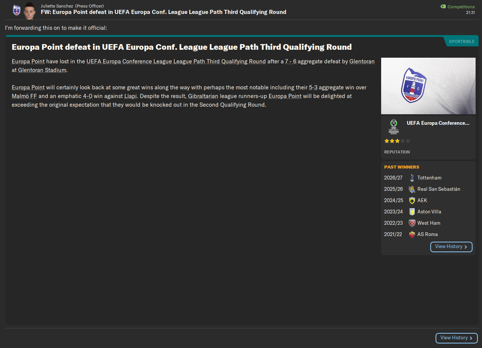Click the 2025/26 season entry
Image resolution: width=482 pixels, height=348 pixels.
(394, 189)
